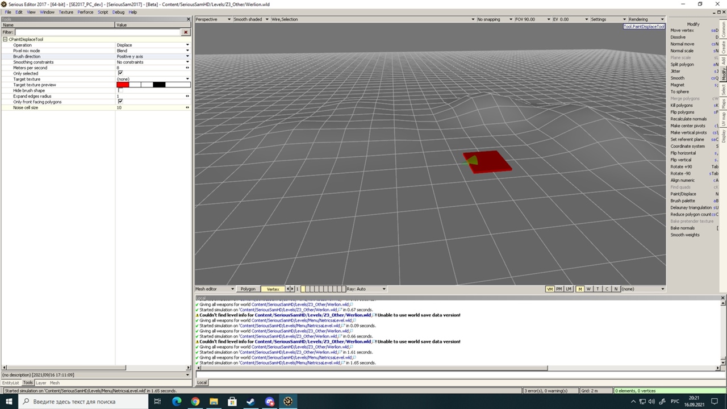This screenshot has width=727, height=409.
Task: Click the Smooth command
Action: [694, 78]
